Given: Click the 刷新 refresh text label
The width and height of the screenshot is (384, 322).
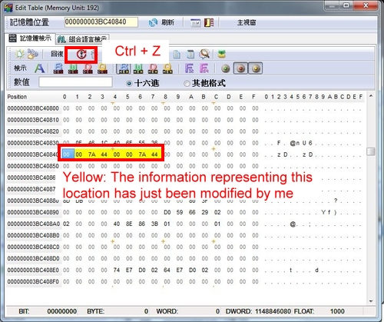Looking at the screenshot, I should pos(167,22).
